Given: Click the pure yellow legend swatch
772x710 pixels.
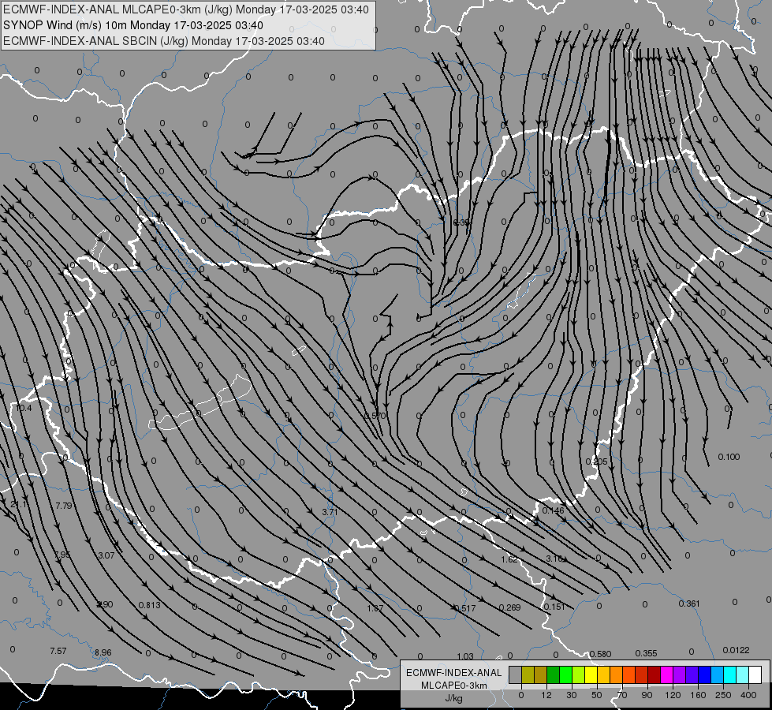Looking at the screenshot, I should pos(591,674).
